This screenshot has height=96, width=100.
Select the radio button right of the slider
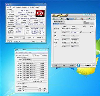point(92,32)
